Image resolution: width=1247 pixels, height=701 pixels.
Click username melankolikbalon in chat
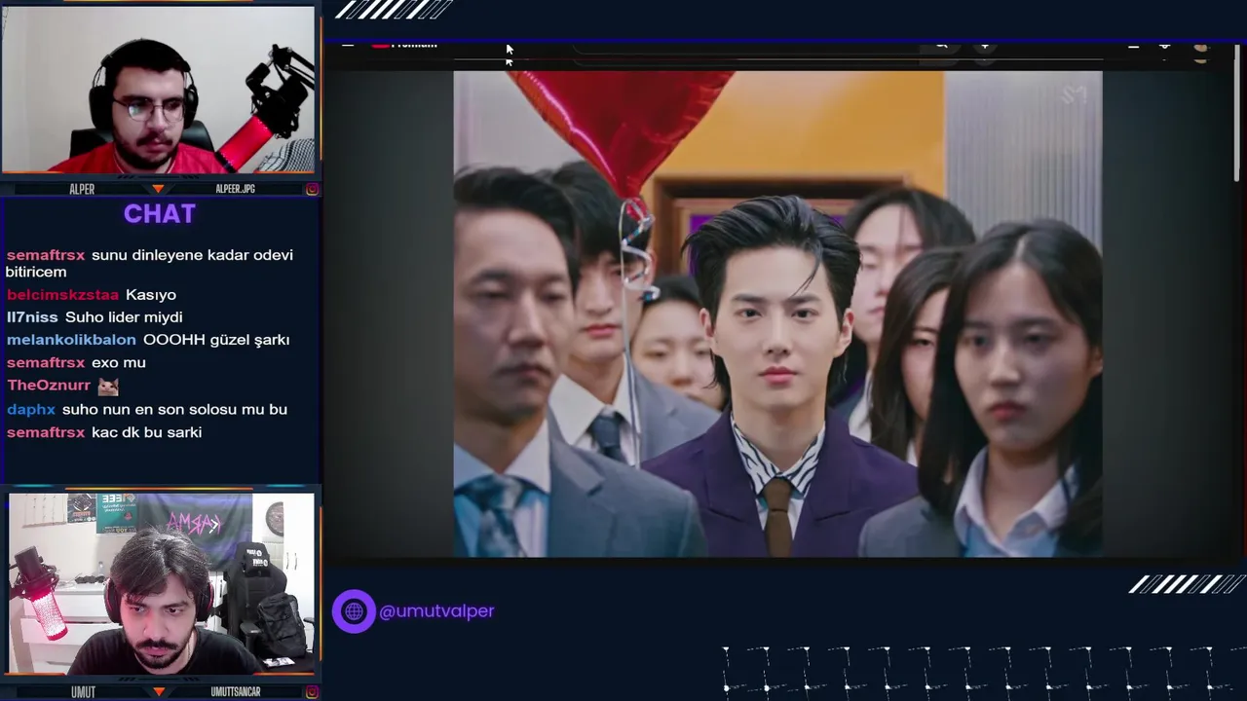coord(71,340)
